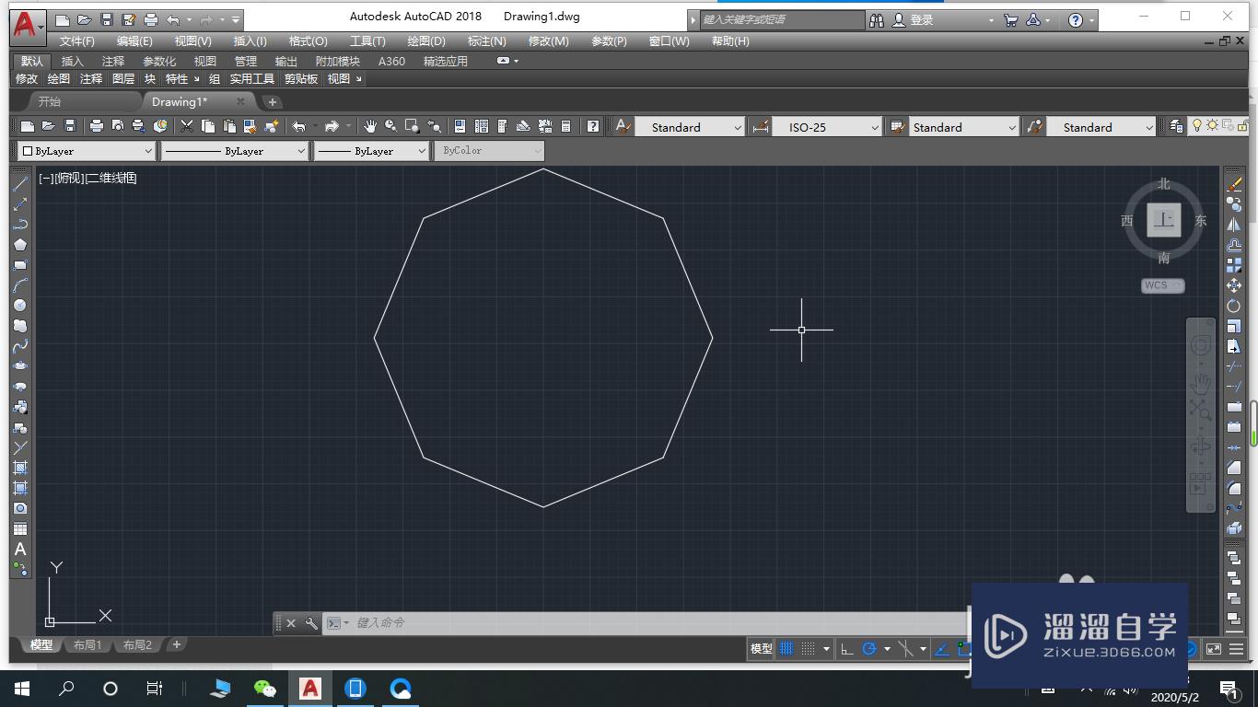Viewport: 1258px width, 707px height.
Task: Click the search keyword input box
Action: [x=783, y=19]
